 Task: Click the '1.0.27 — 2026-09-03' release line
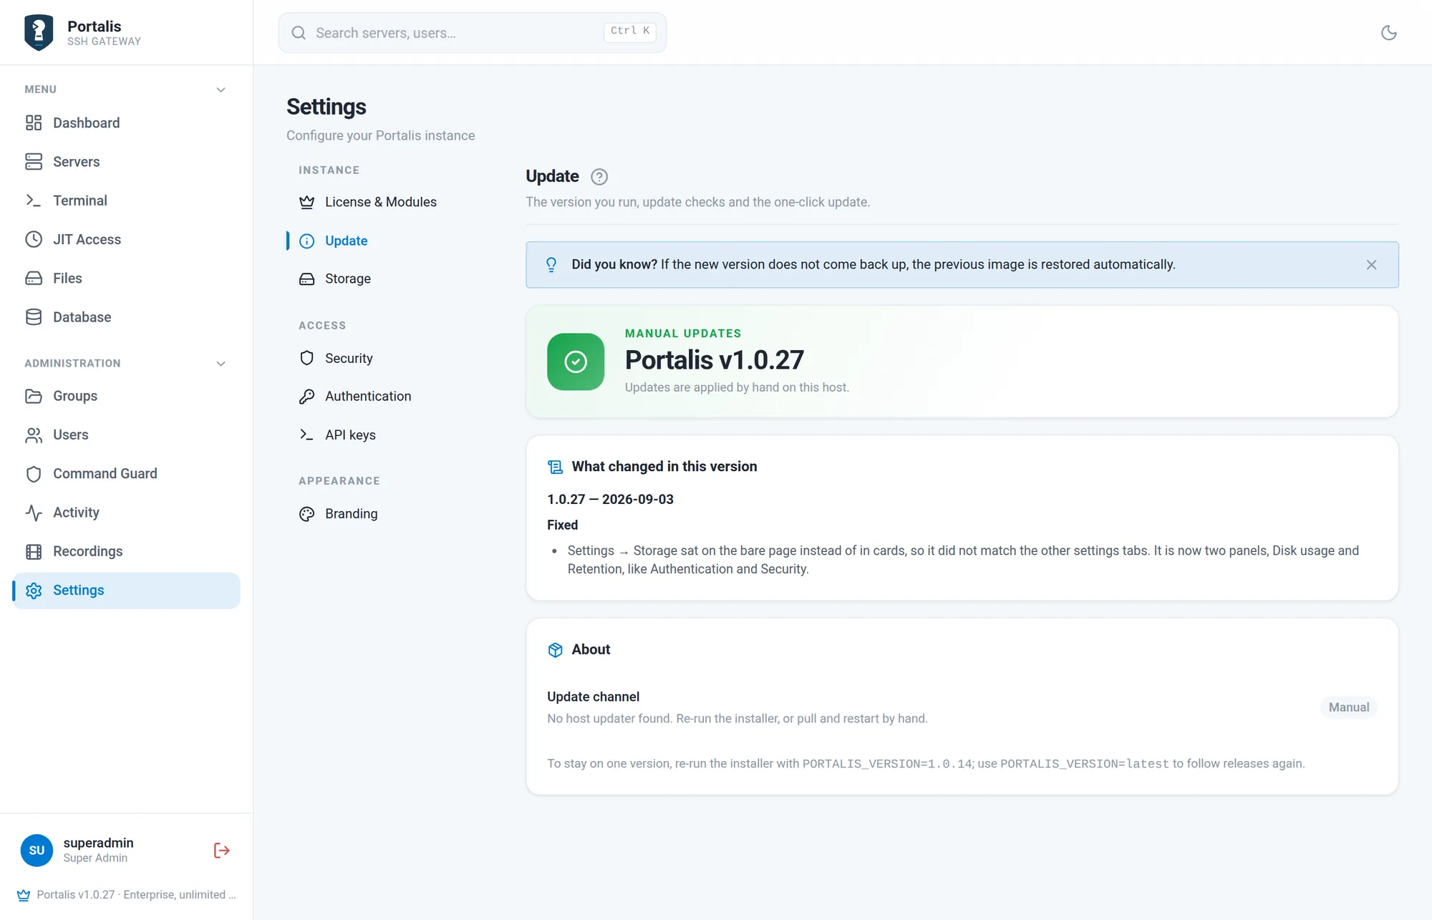point(610,500)
